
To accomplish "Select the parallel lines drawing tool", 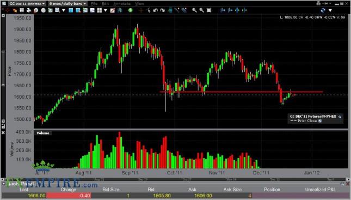I will pyautogui.click(x=184, y=10).
